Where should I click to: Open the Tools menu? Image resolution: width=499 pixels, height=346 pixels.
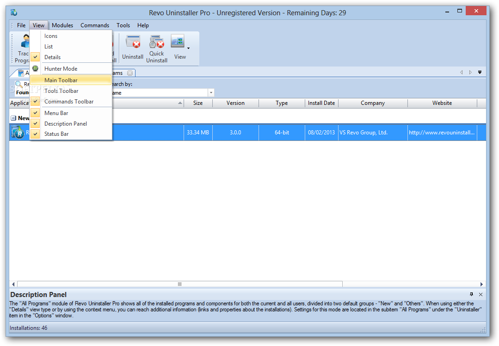pyautogui.click(x=123, y=25)
